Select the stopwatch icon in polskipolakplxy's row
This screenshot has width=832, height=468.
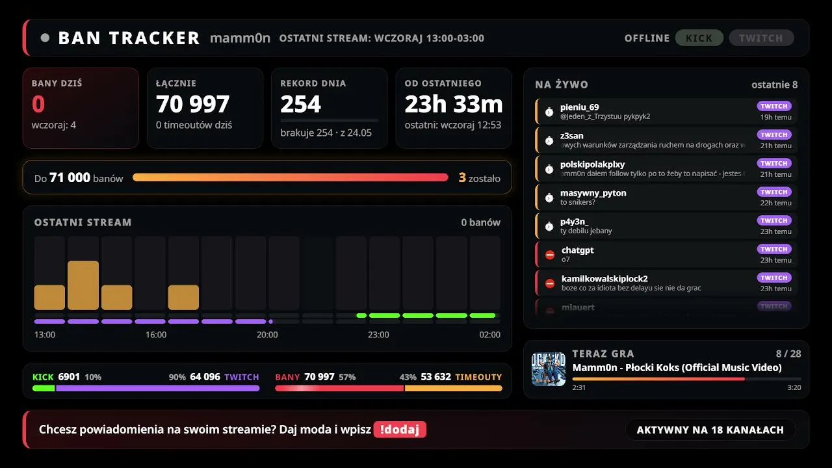coord(549,169)
